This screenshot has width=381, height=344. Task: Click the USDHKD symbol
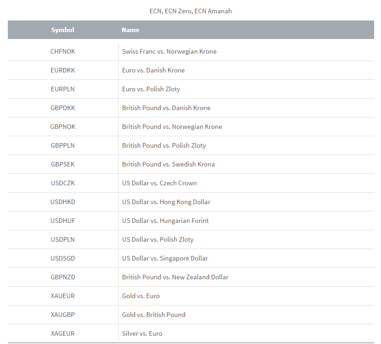[x=63, y=202]
